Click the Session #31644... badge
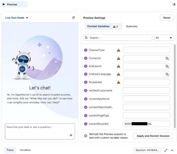177x154 pixels. (x=148, y=150)
